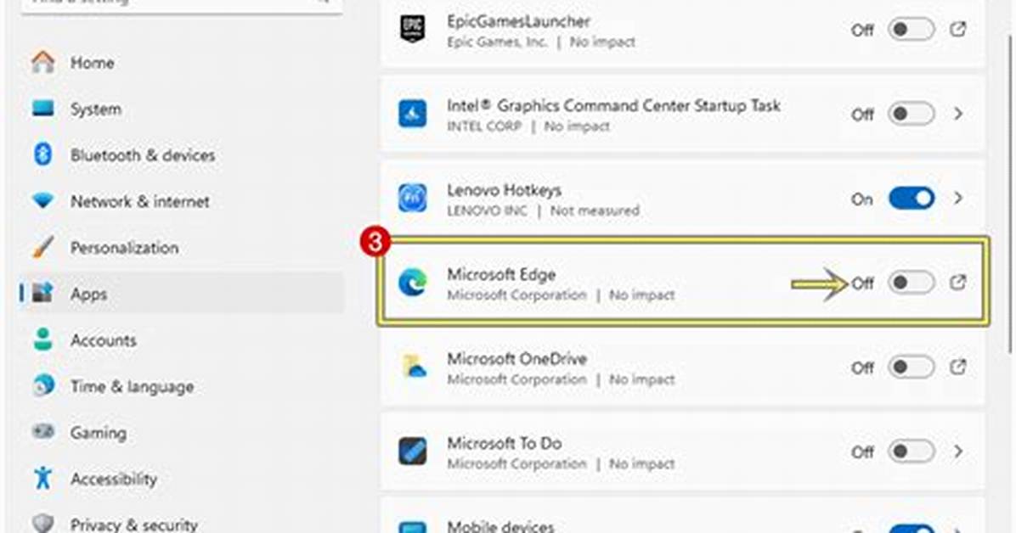
Task: Open EpicGamesLauncher external link icon
Action: click(x=957, y=29)
